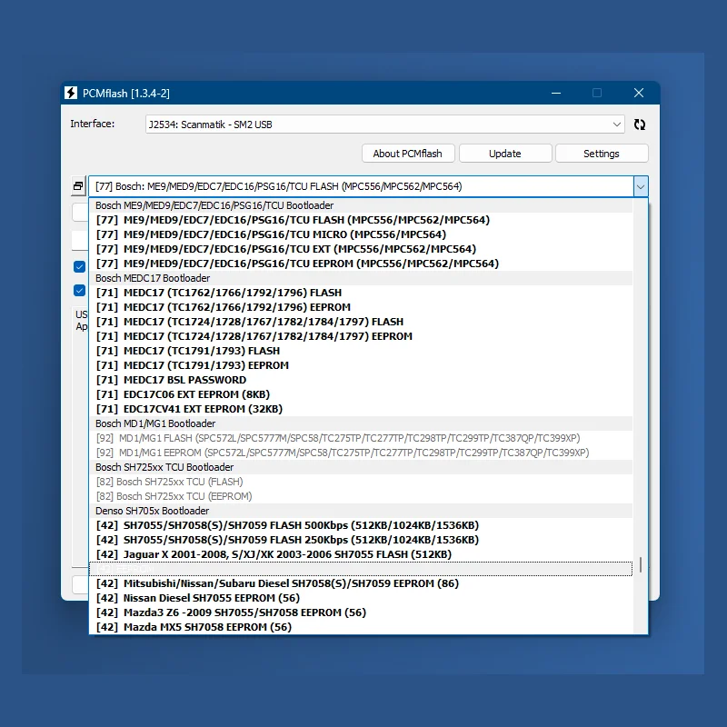Select Mazda MX5 SH7058 EEPROM (56)

pos(361,627)
